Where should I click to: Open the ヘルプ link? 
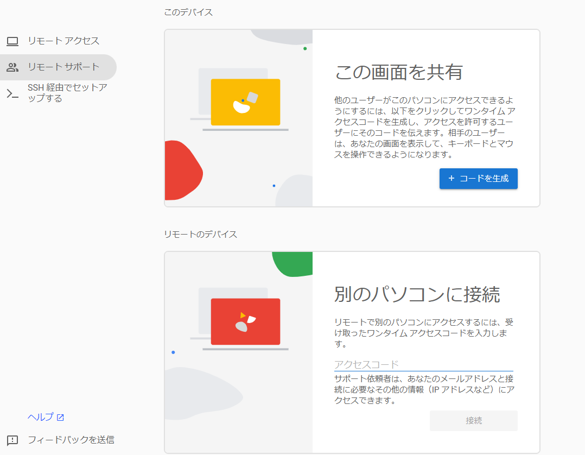pyautogui.click(x=41, y=418)
